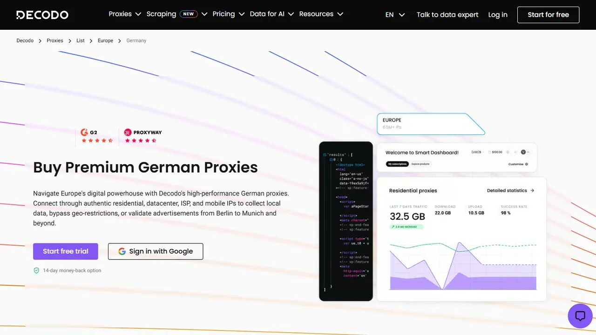This screenshot has width=596, height=335.
Task: Click the code snippet preview panel
Action: point(346,221)
